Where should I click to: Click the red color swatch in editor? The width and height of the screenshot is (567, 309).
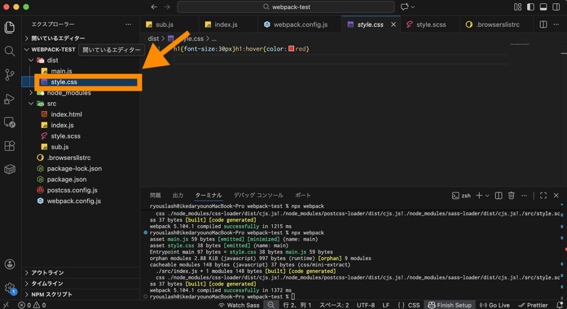tap(291, 49)
